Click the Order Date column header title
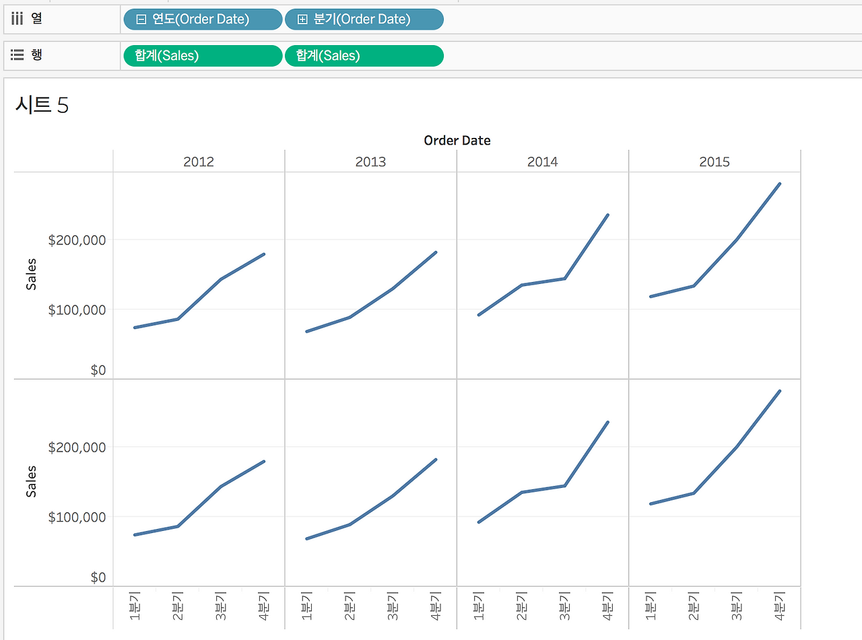 click(x=457, y=141)
